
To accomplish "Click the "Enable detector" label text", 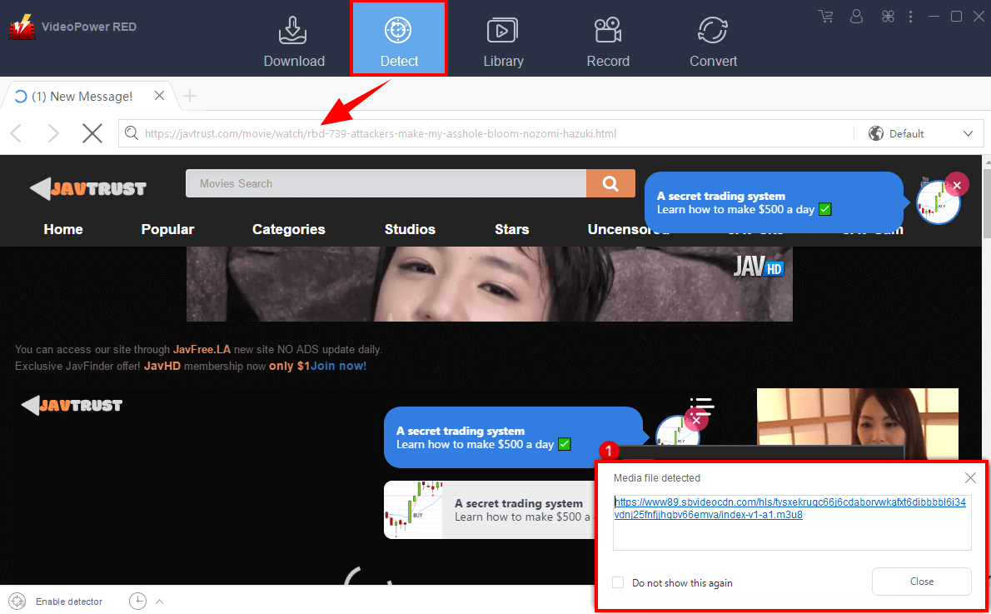I will [69, 602].
